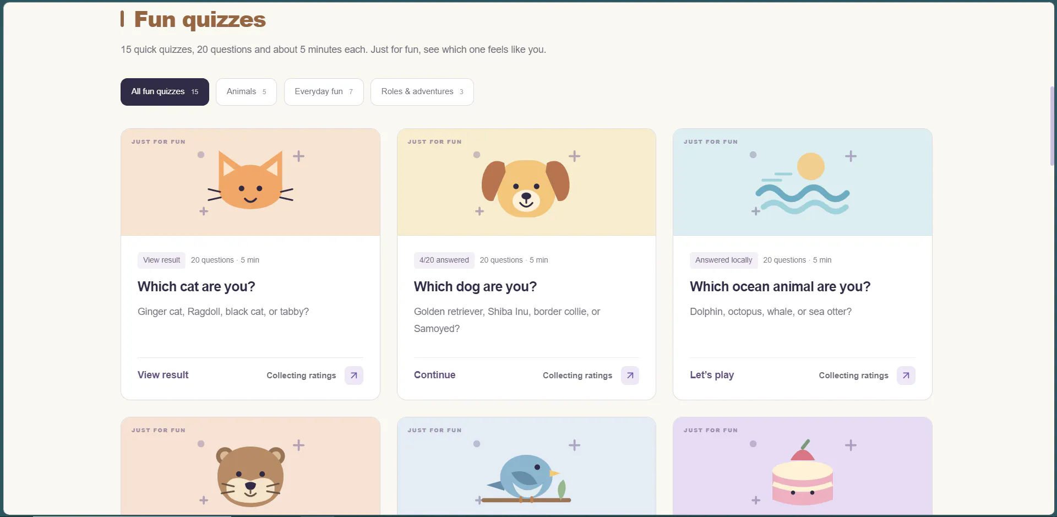Filter quizzes by Animals
Image resolution: width=1057 pixels, height=517 pixels.
(x=246, y=92)
